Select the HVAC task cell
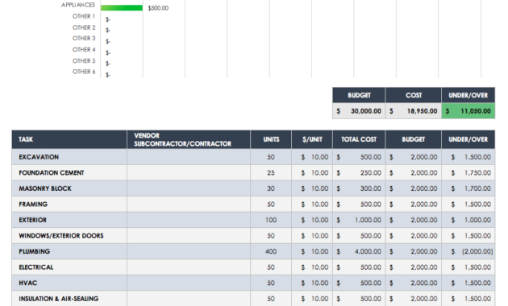This screenshot has width=508, height=306. click(x=69, y=283)
